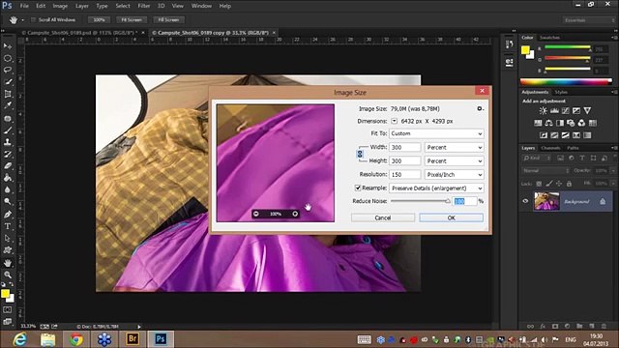Select the Quick Selection tool

pyautogui.click(x=8, y=82)
